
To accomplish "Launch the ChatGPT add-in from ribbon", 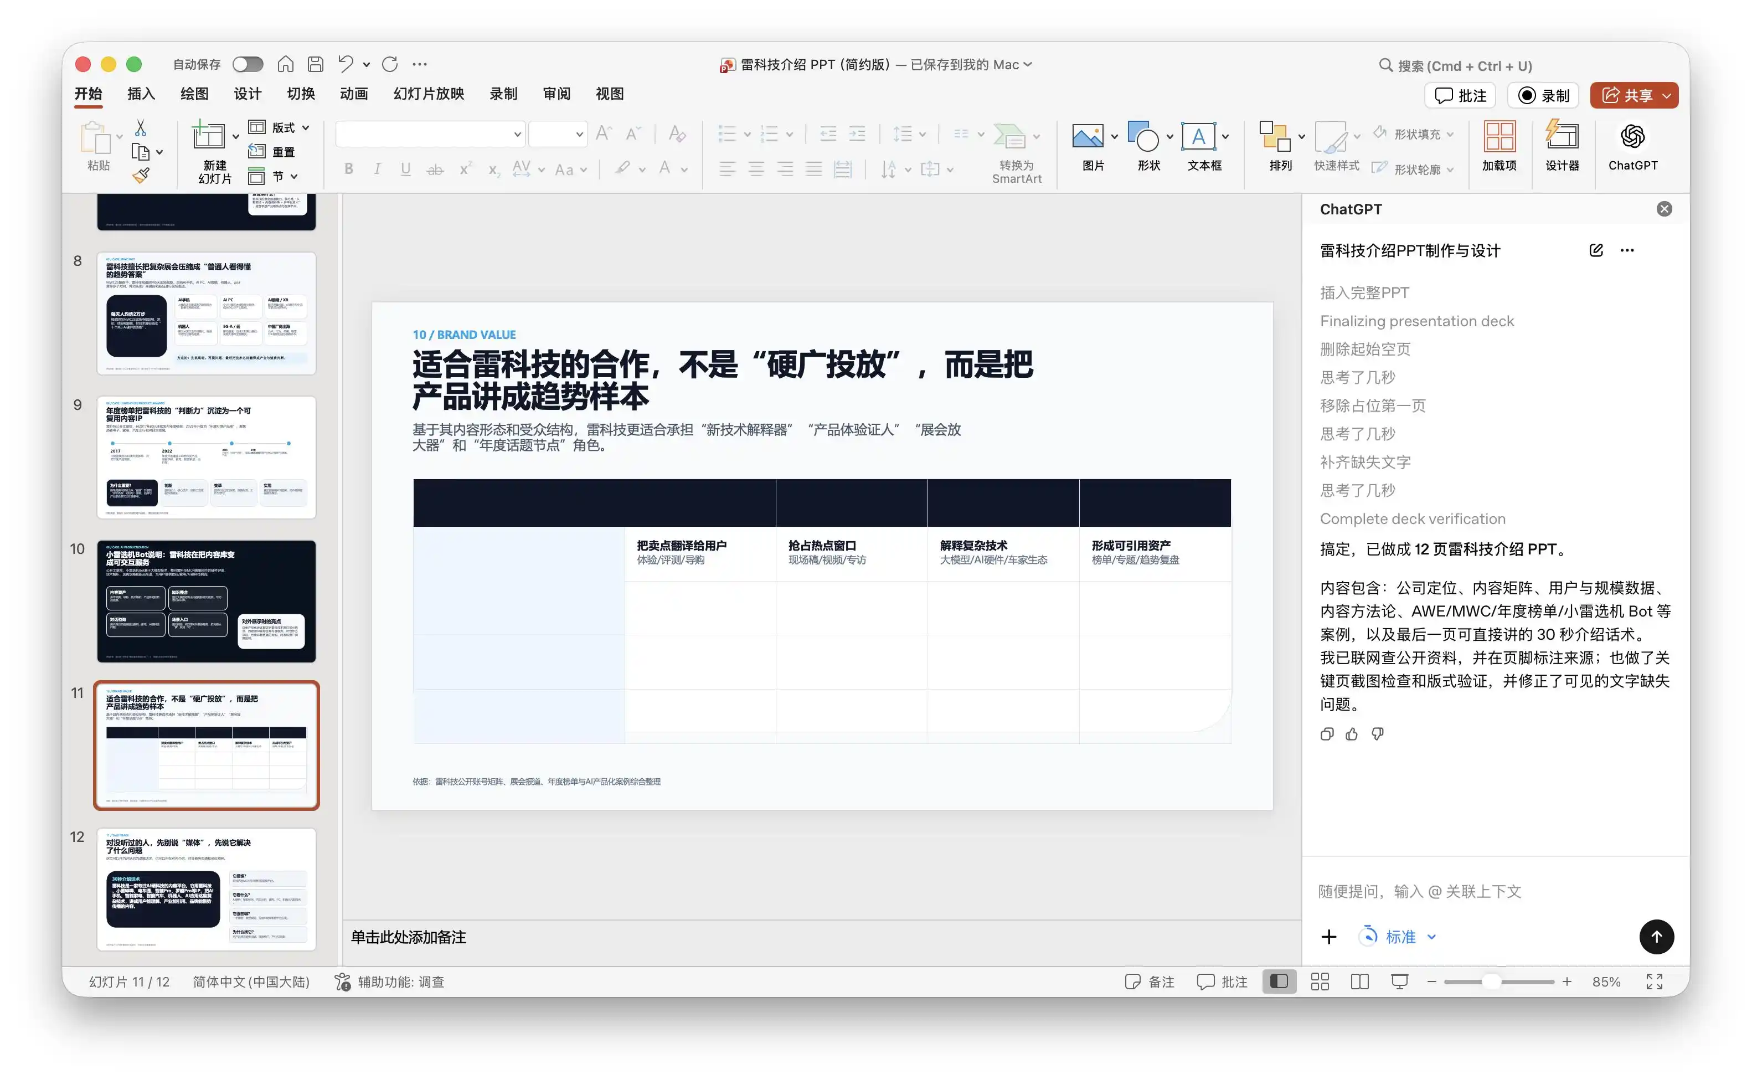I will coord(1632,146).
